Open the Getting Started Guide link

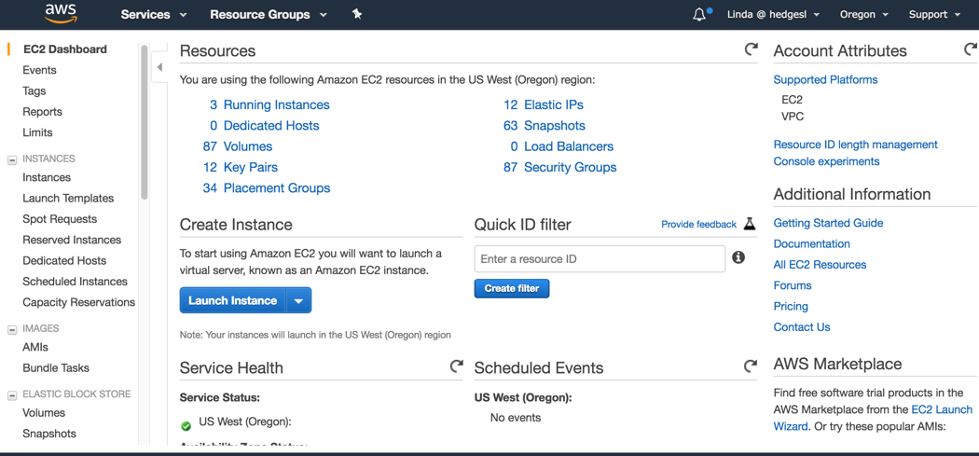(828, 223)
